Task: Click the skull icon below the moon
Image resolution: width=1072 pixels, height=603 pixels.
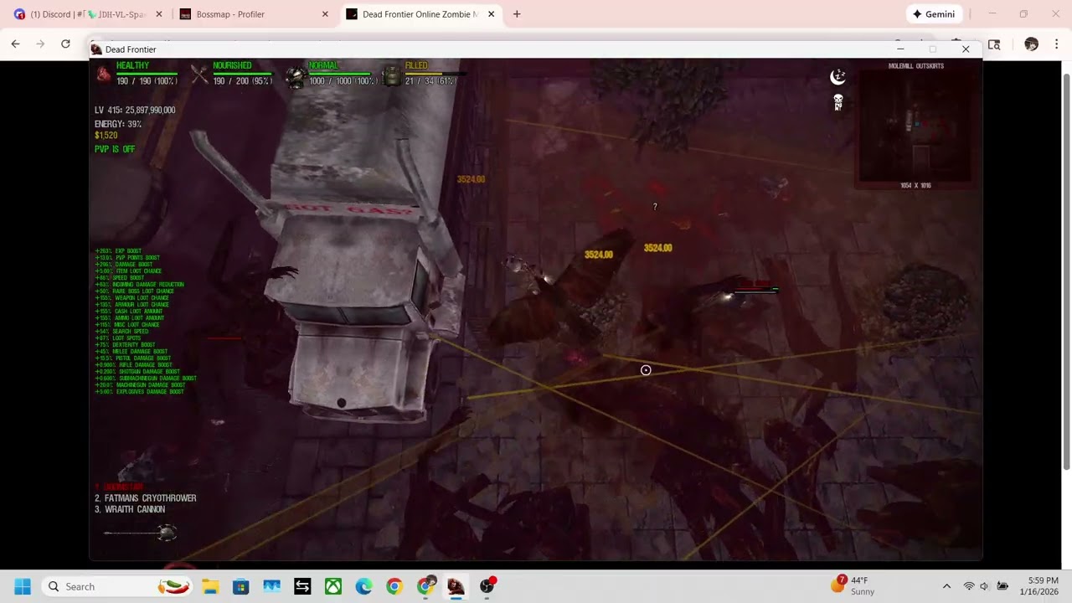Action: pos(837,103)
